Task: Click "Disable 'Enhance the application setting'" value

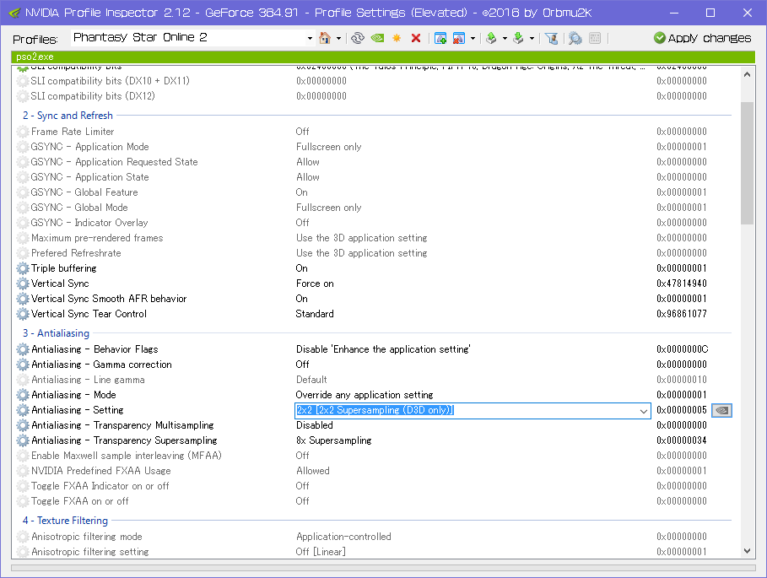Action: point(383,349)
